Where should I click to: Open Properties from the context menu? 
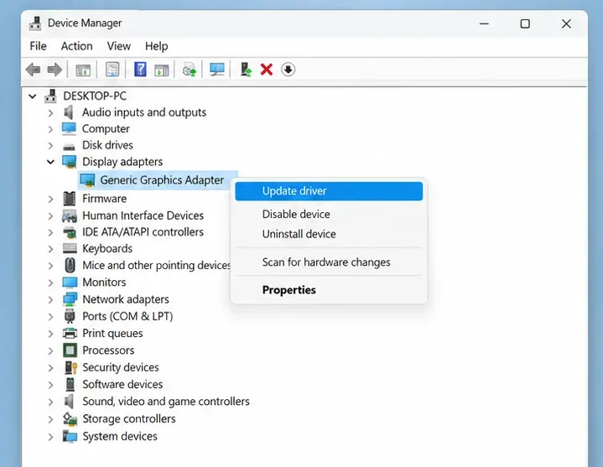point(329,290)
